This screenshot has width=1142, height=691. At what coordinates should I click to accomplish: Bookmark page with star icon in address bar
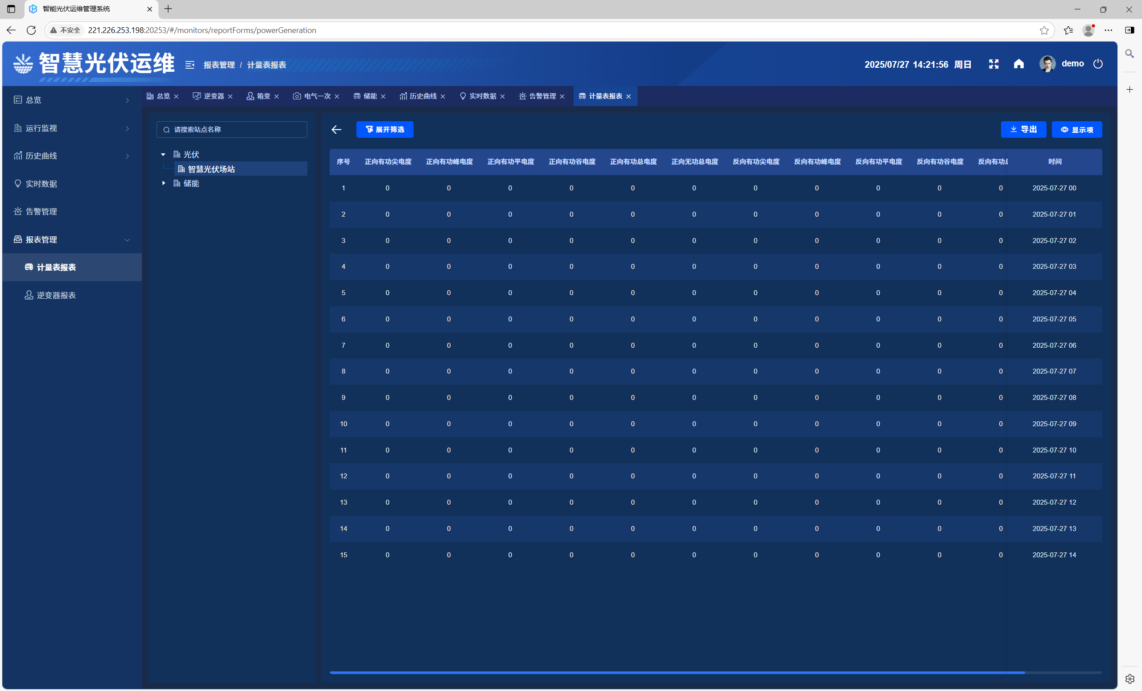coord(1044,30)
